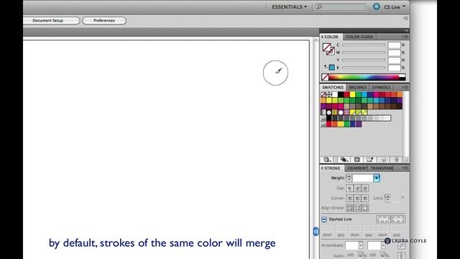The image size is (460, 259).
Task: Switch to the Color Guide tab
Action: [359, 37]
